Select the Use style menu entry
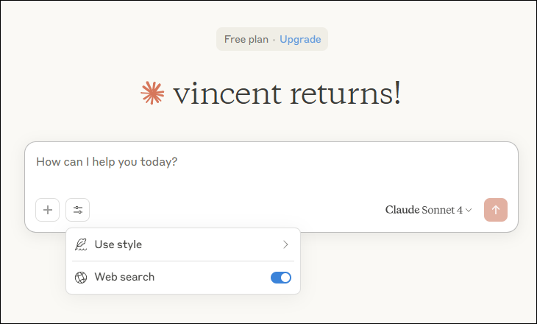The width and height of the screenshot is (537, 324). click(183, 244)
